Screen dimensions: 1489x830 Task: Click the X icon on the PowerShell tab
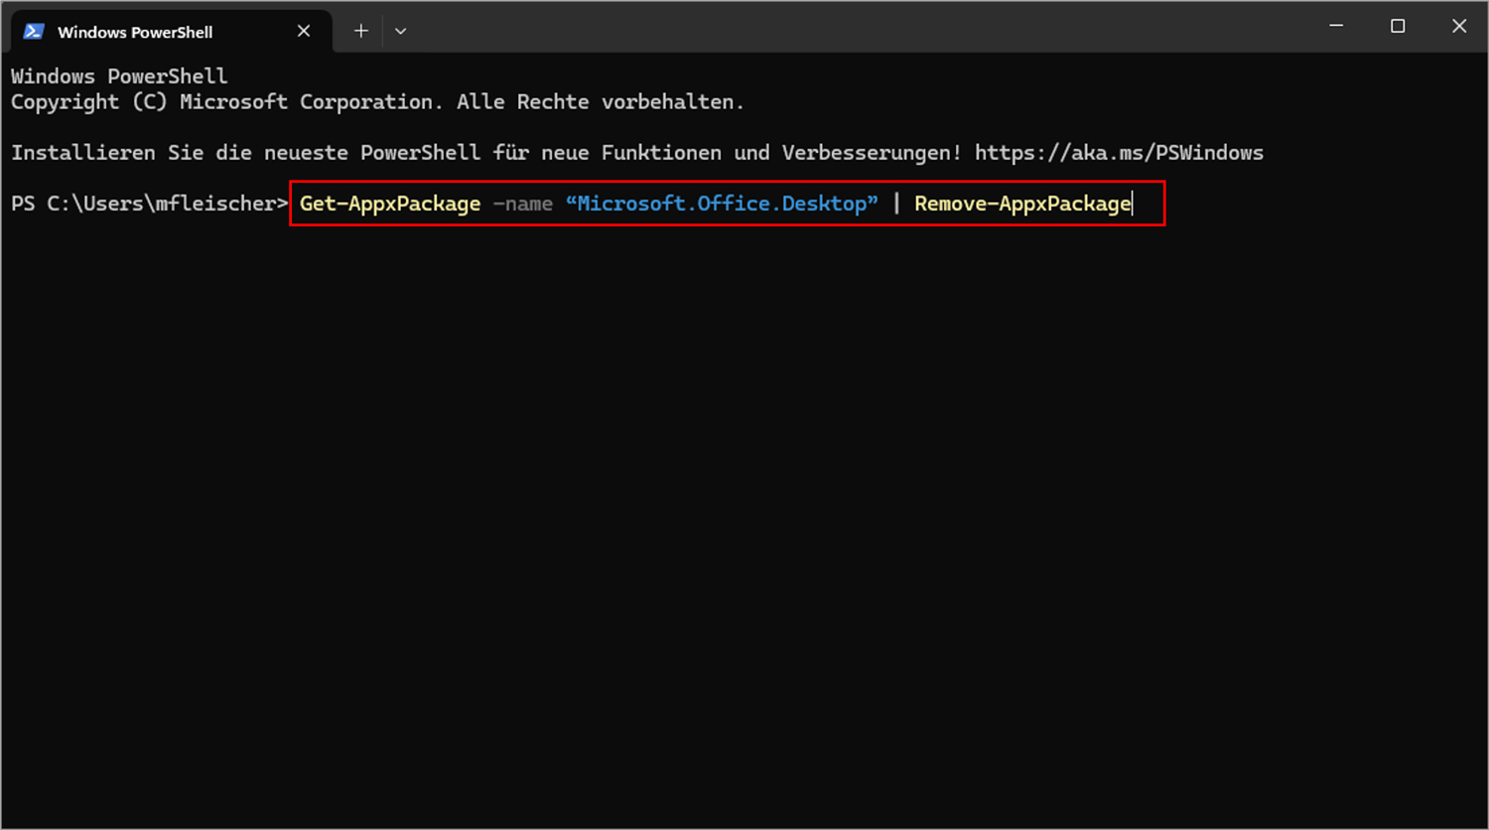(x=304, y=31)
